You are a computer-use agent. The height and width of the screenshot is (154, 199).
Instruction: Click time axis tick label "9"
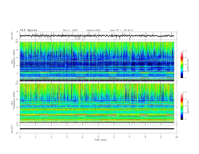tap(161, 137)
